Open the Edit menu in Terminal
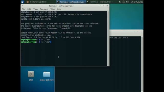164x92 pixels. pyautogui.click(x=29, y=9)
